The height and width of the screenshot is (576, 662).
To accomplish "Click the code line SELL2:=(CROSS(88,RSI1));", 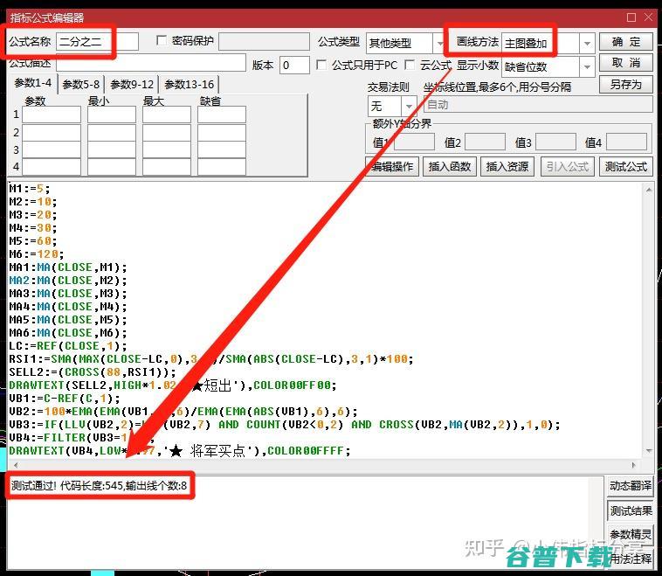I will pos(93,371).
